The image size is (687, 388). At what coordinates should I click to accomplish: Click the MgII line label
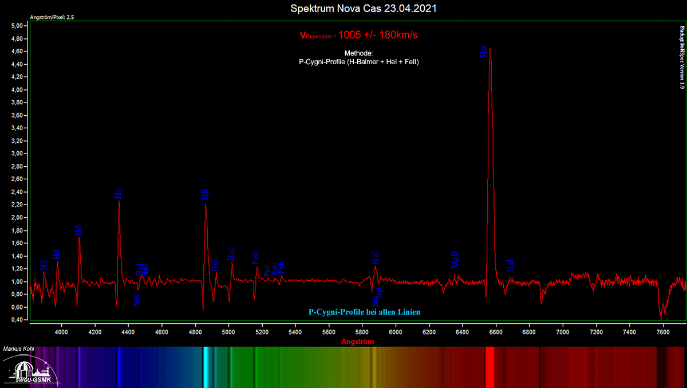point(455,260)
